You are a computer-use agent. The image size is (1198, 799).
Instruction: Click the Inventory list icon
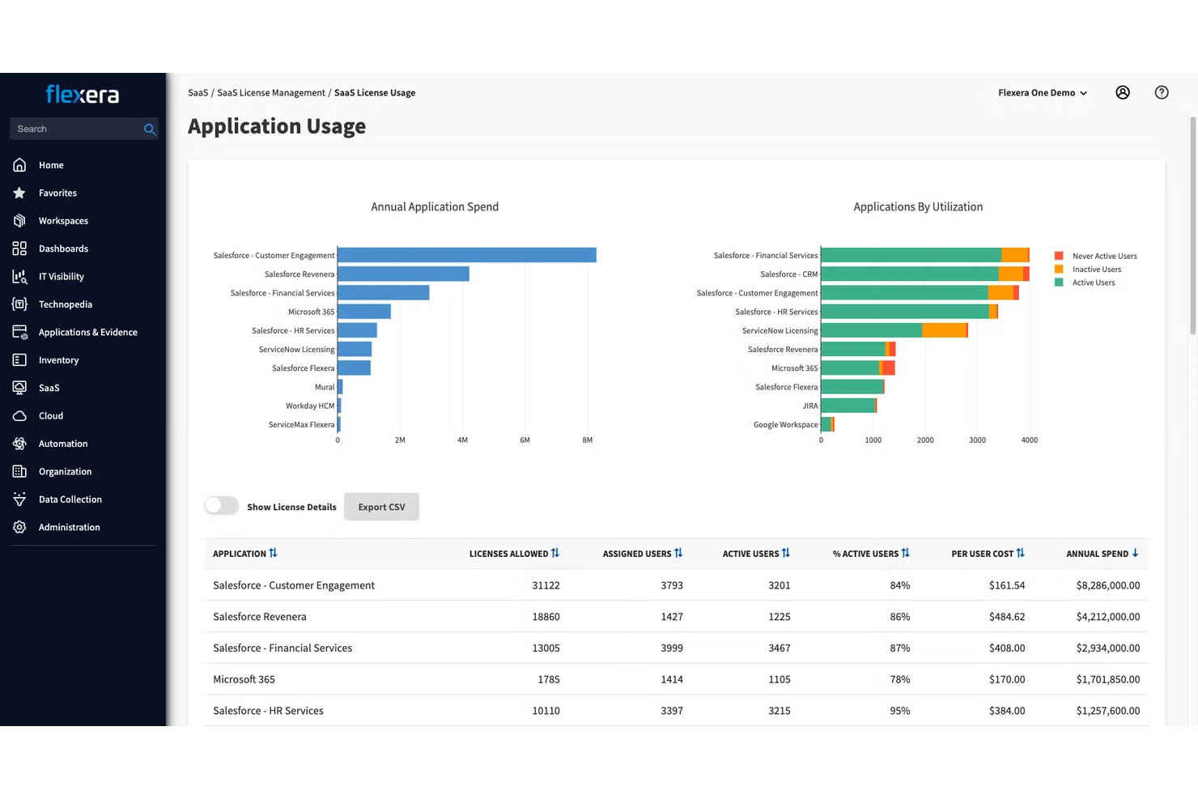click(x=19, y=359)
